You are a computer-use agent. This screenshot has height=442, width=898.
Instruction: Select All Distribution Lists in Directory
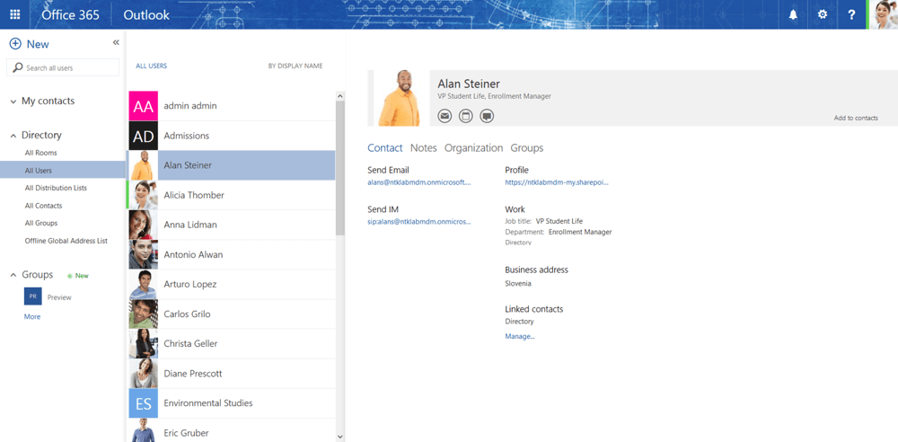(x=56, y=188)
